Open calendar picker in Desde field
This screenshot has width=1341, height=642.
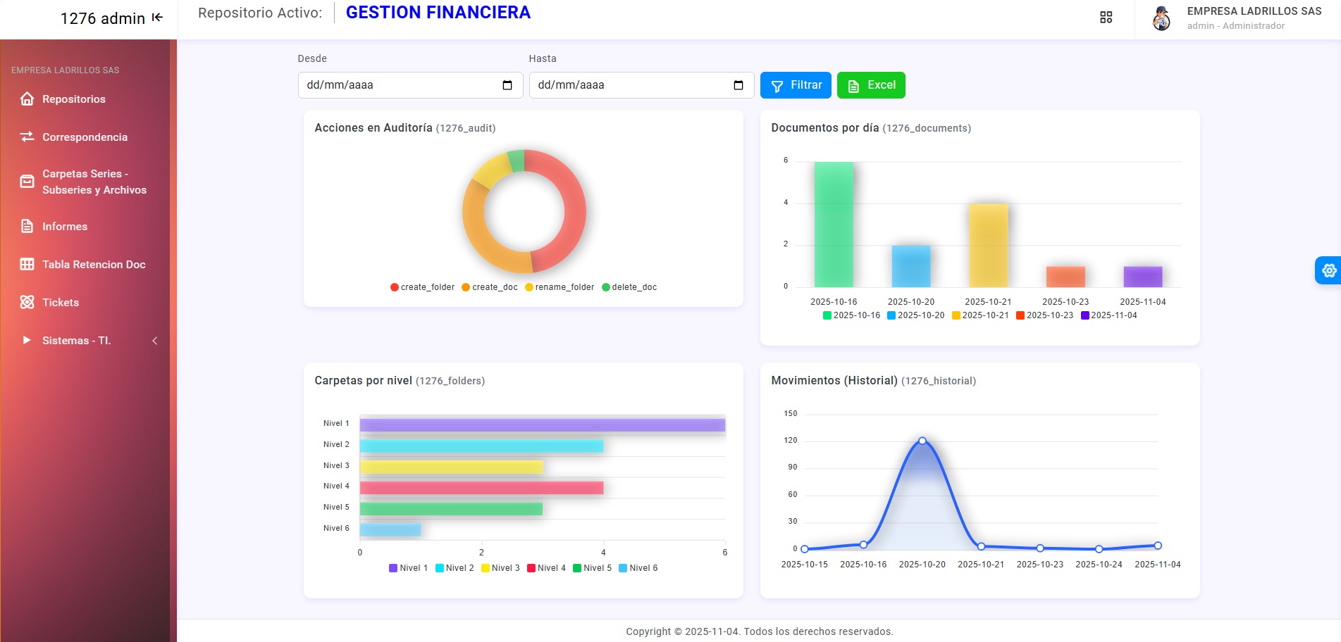(507, 85)
